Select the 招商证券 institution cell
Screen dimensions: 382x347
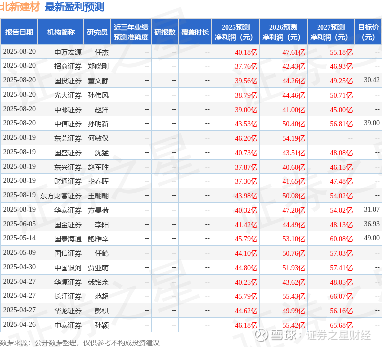(x=61, y=66)
